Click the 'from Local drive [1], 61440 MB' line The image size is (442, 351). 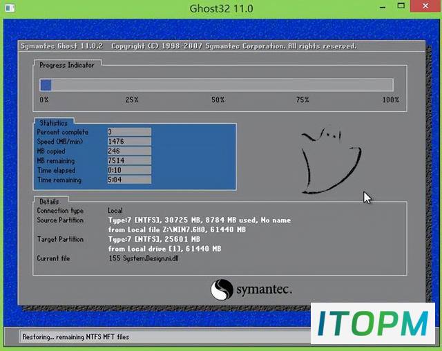pyautogui.click(x=164, y=249)
